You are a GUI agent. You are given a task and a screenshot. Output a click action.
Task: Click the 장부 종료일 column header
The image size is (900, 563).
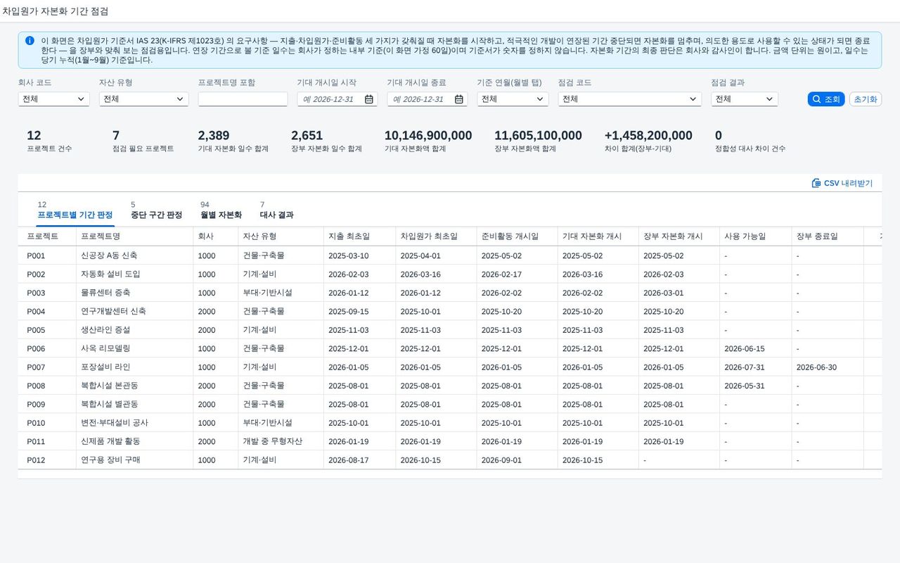tap(828, 236)
